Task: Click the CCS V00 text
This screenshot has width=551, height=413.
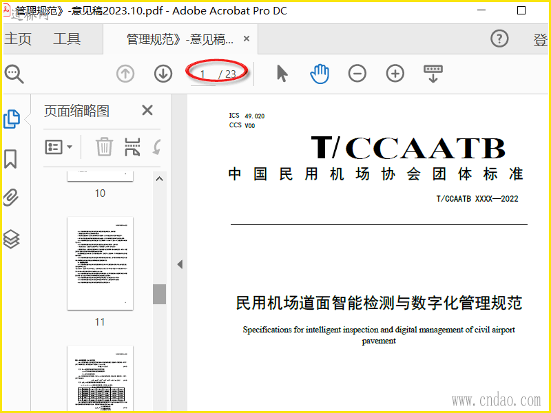Action: pyautogui.click(x=242, y=125)
